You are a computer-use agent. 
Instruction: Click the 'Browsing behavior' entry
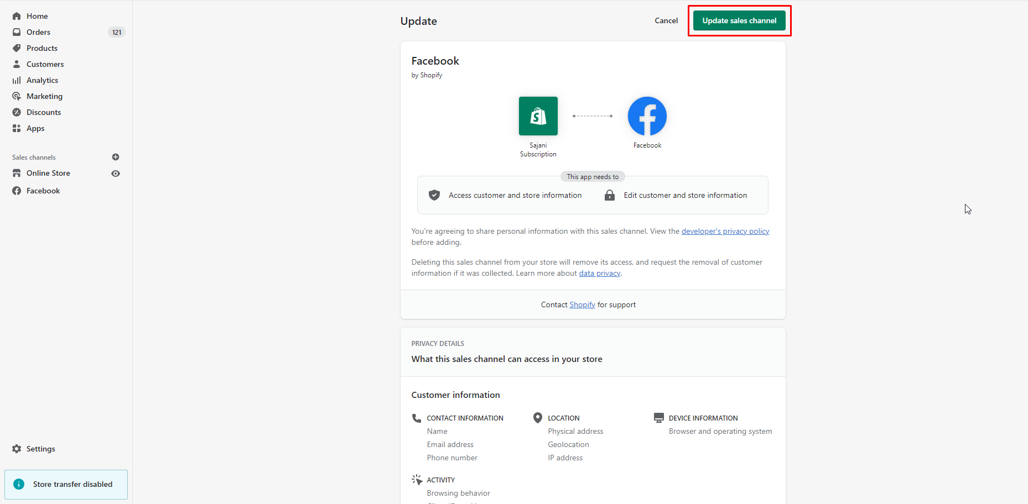(458, 493)
